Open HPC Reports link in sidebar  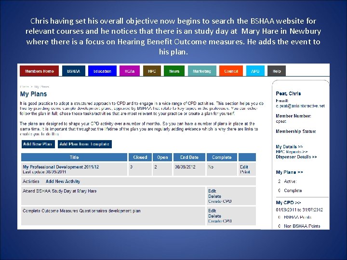click(x=292, y=152)
